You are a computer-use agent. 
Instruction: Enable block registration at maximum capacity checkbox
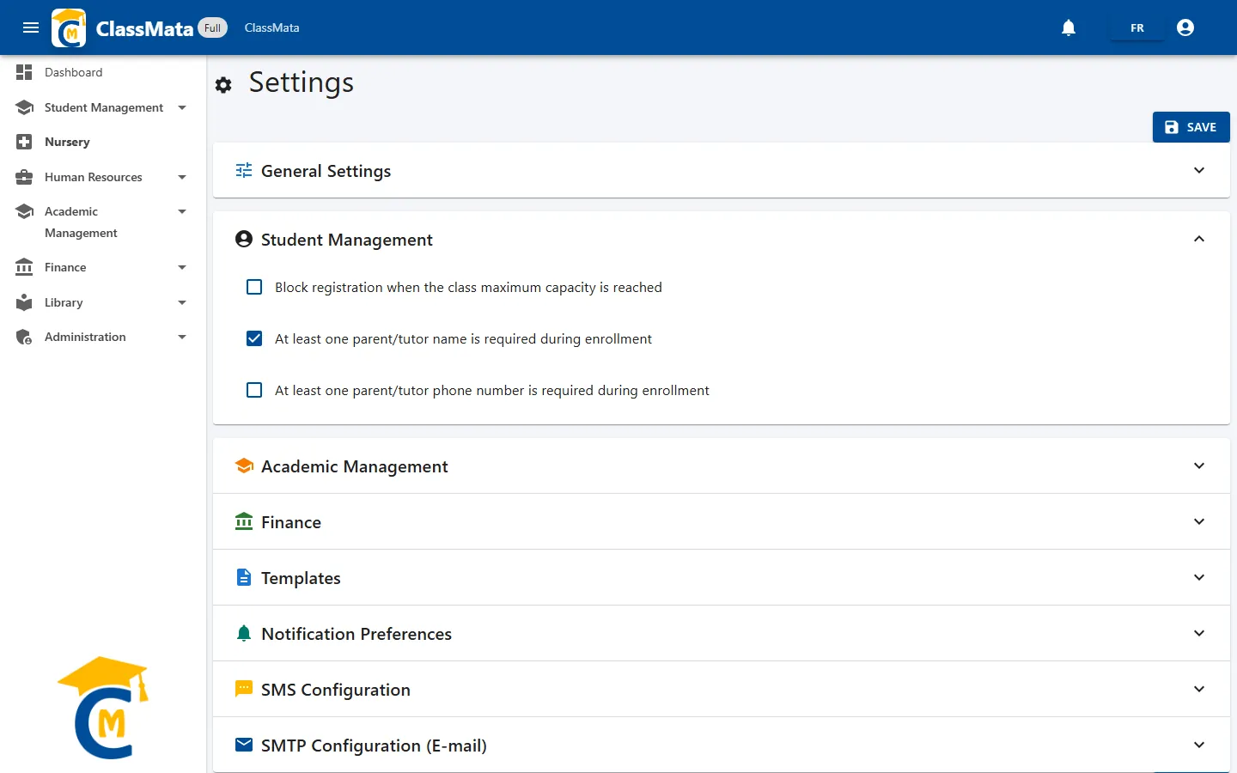pos(254,287)
